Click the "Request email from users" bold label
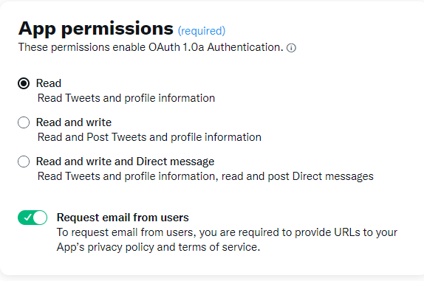 (x=123, y=218)
